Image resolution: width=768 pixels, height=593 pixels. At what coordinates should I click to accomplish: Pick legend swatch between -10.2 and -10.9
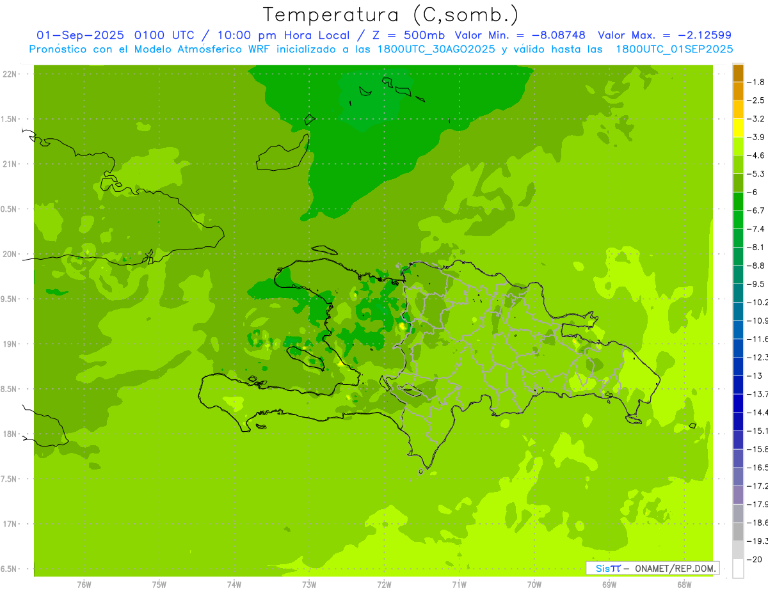738,312
